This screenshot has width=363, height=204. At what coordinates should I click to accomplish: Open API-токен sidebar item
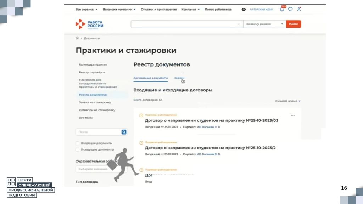tap(86, 118)
